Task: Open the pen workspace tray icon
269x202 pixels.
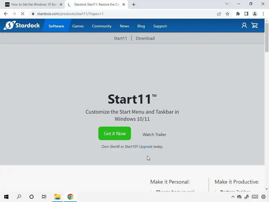Action: click(247, 197)
